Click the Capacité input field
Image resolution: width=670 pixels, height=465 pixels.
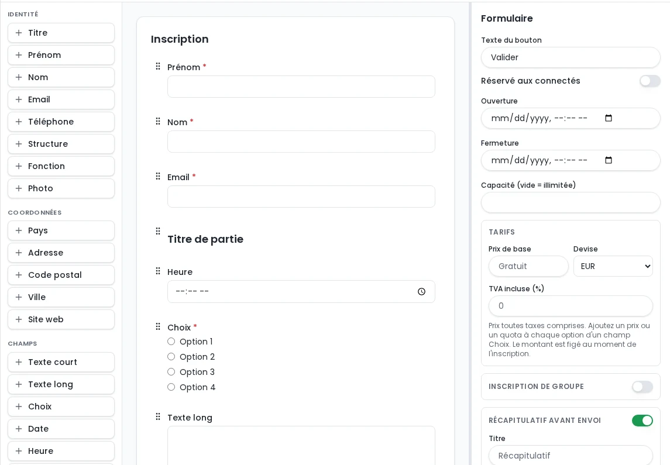(571, 202)
